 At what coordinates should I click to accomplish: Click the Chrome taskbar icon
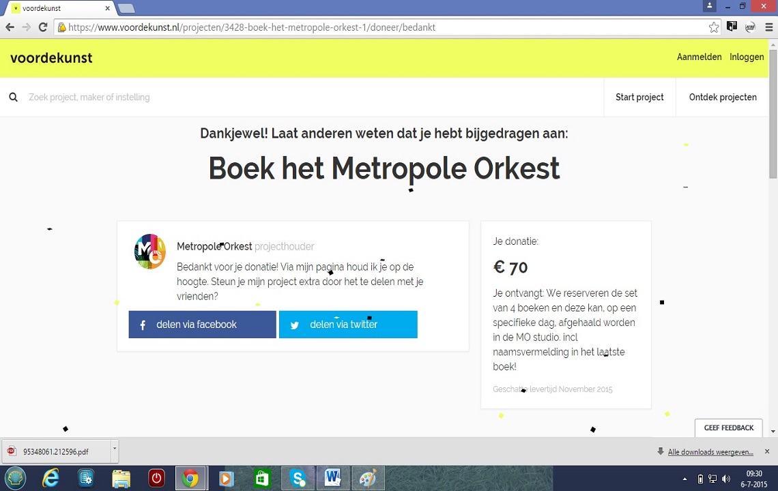coord(190,479)
